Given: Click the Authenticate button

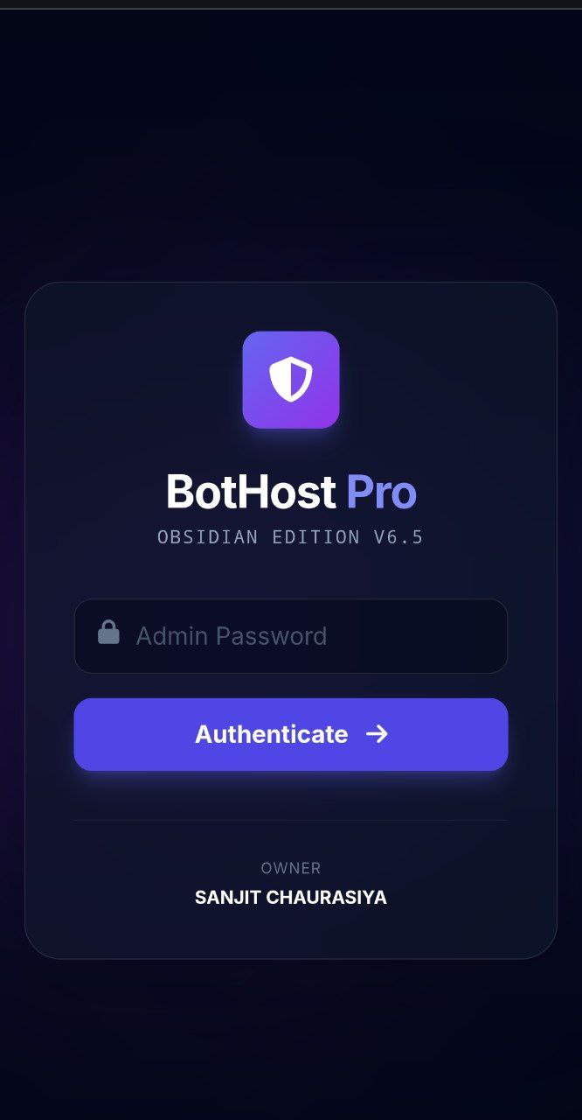Looking at the screenshot, I should pyautogui.click(x=291, y=734).
